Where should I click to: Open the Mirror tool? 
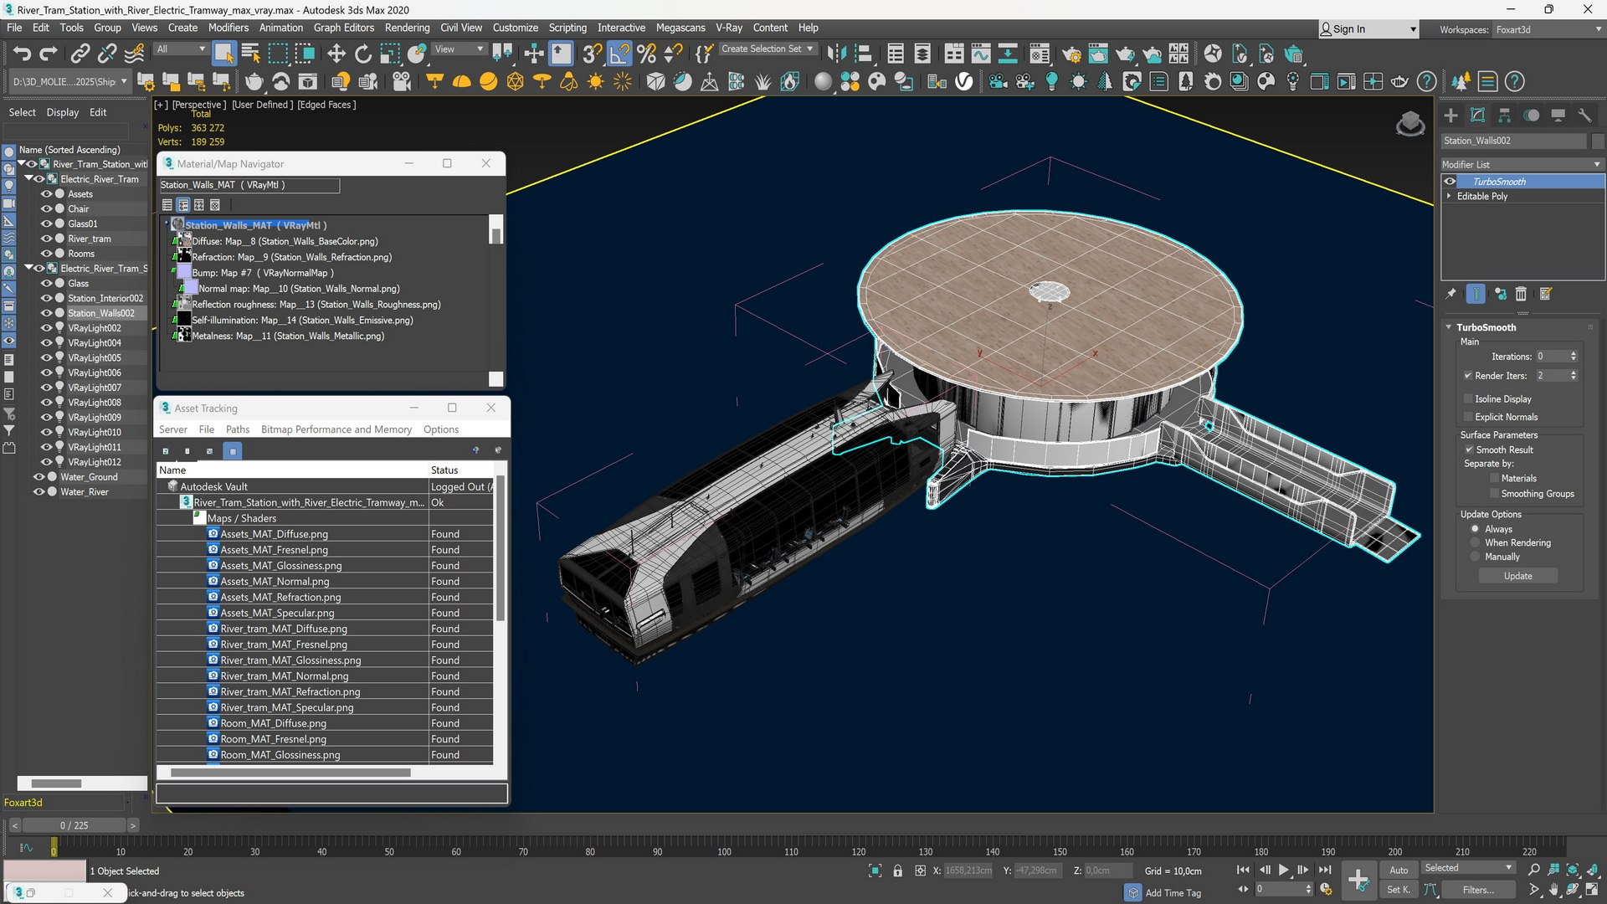point(835,54)
